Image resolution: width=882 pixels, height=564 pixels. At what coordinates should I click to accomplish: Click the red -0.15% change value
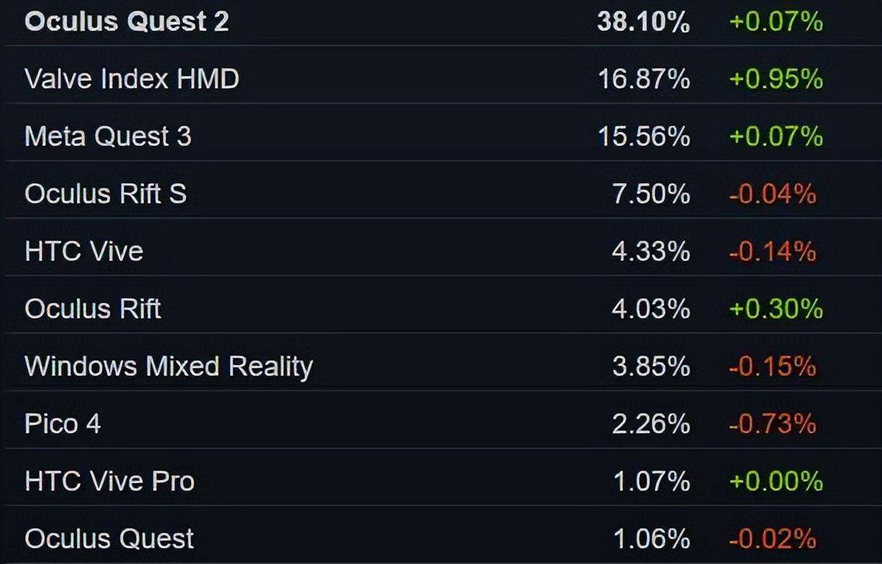coord(772,367)
